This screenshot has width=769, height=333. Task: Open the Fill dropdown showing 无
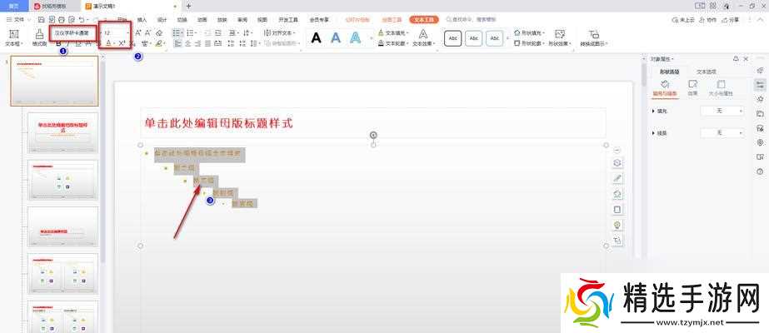tap(722, 112)
